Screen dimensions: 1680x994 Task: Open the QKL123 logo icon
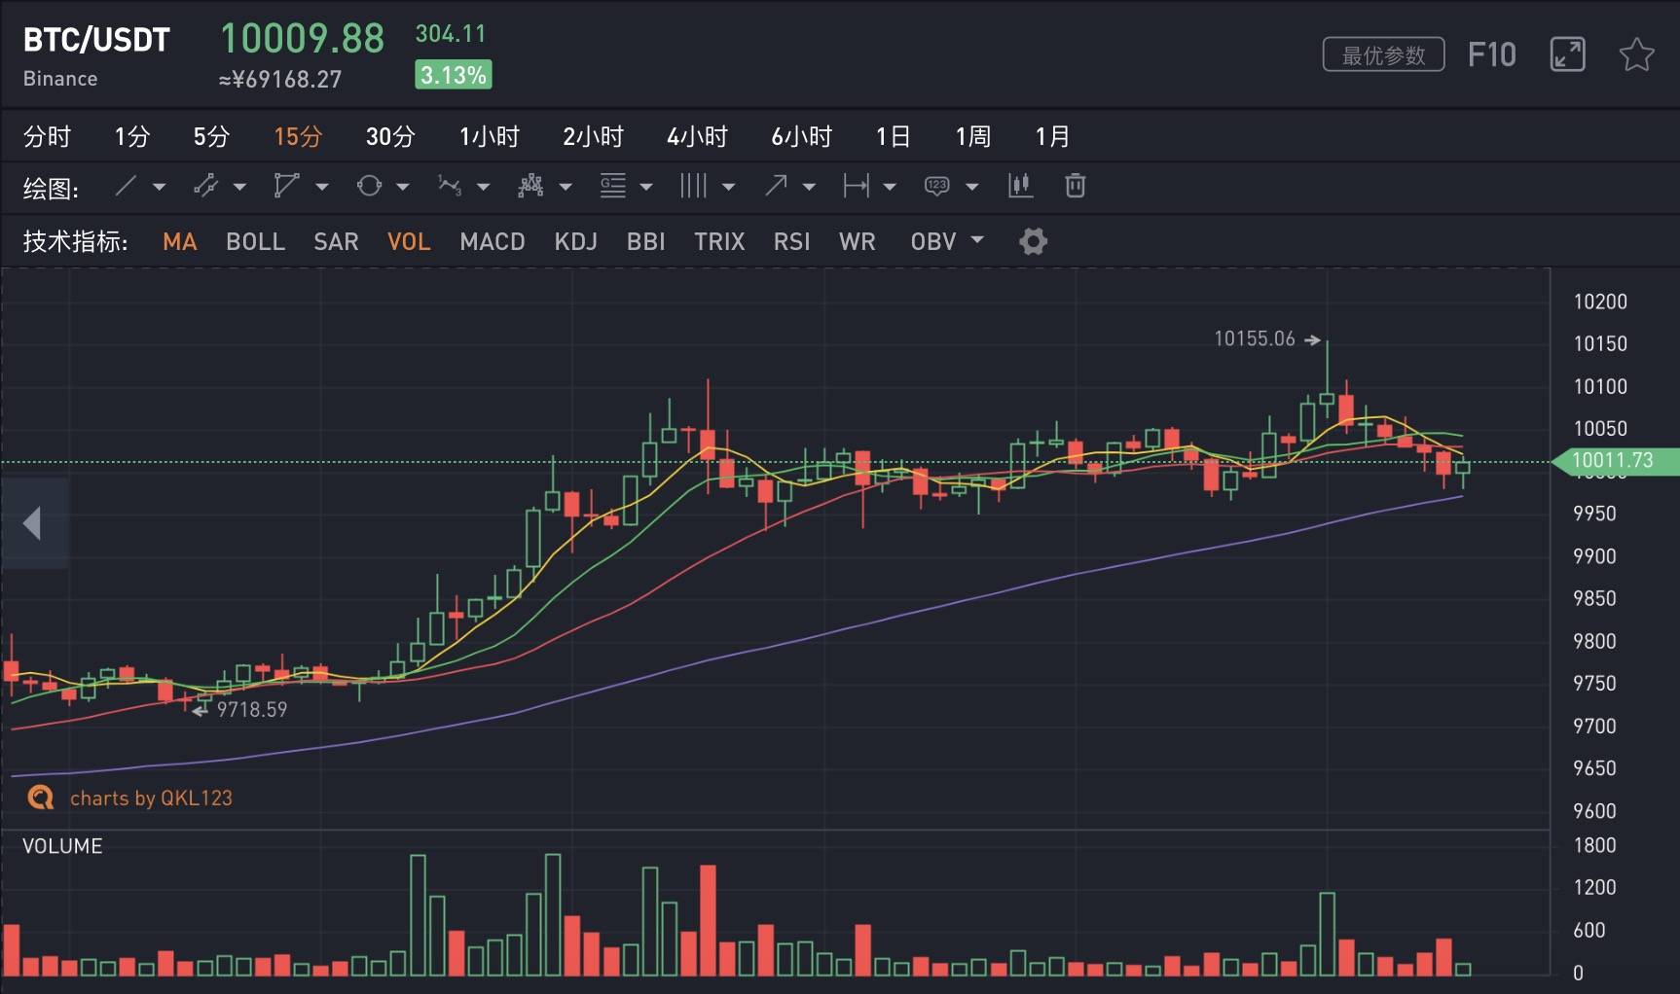[41, 798]
